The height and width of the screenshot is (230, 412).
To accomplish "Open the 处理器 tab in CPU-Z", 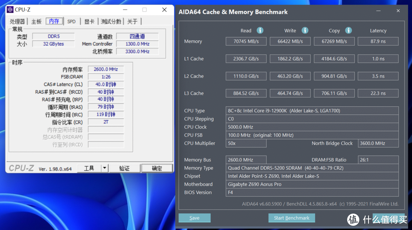I will tap(17, 21).
